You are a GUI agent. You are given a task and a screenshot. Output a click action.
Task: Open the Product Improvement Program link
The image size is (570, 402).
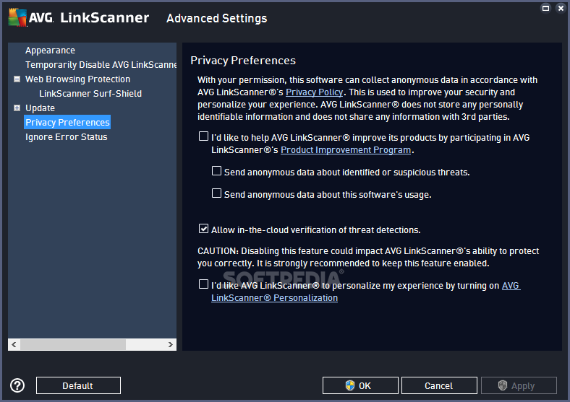346,150
